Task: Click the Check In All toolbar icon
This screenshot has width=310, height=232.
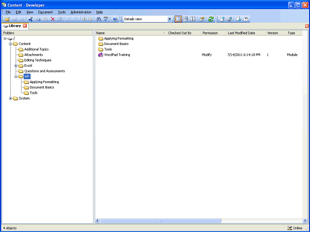Action: pos(229,19)
